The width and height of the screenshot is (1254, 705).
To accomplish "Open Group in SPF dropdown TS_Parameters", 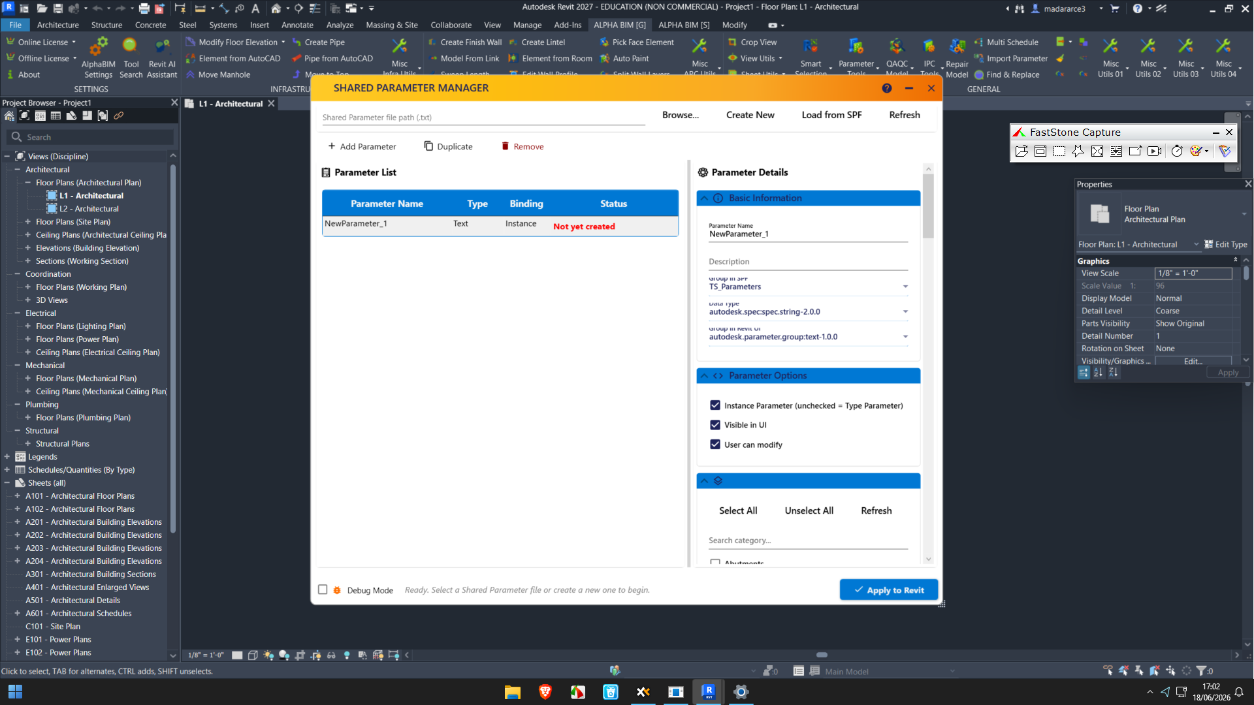I will coord(809,287).
